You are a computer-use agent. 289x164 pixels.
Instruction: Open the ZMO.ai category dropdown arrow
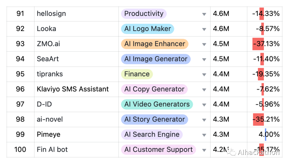click(x=204, y=44)
